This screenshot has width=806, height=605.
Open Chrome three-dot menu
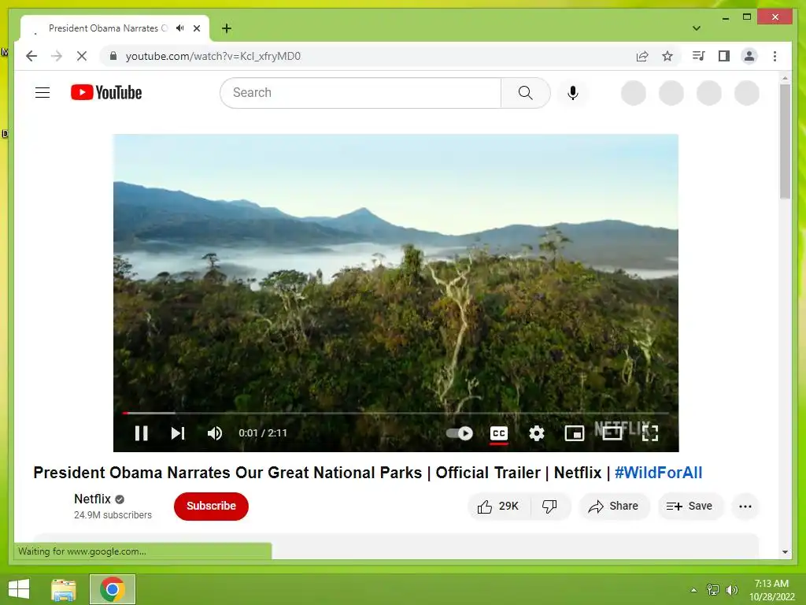point(775,56)
